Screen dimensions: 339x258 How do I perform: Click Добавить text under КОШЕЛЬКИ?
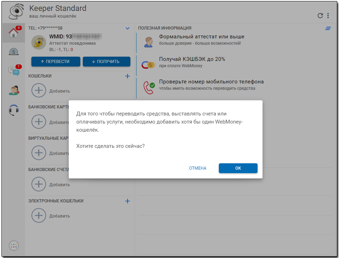(x=60, y=91)
